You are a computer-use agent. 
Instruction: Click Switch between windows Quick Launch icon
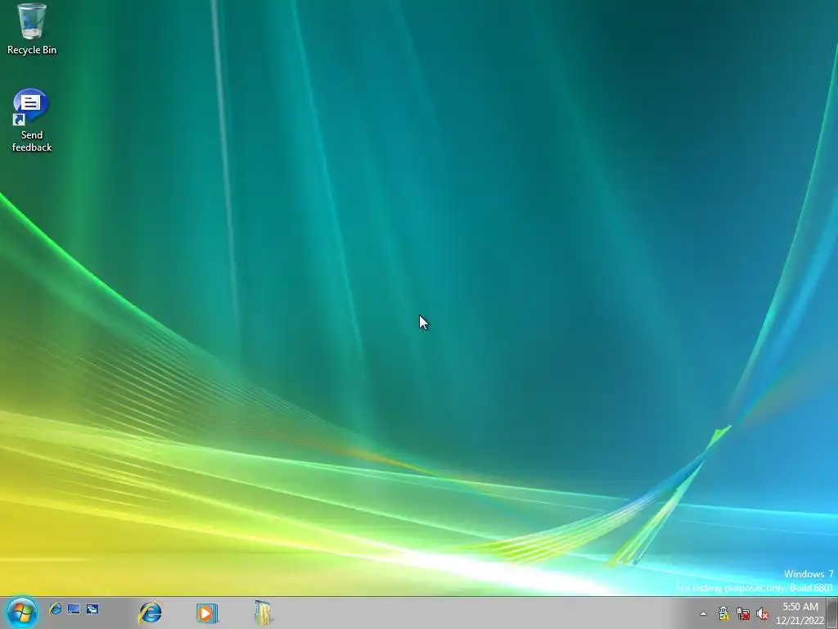(x=92, y=609)
